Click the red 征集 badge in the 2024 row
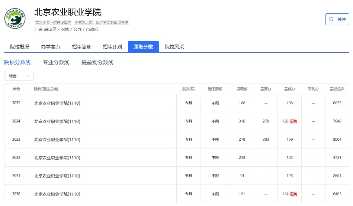This screenshot has height=206, width=353. click(293, 121)
